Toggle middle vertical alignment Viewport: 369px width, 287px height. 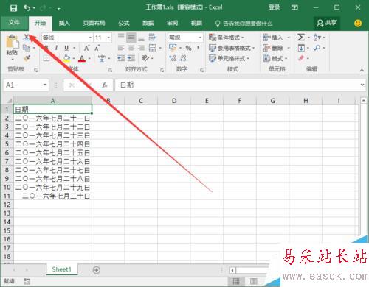pyautogui.click(x=131, y=38)
